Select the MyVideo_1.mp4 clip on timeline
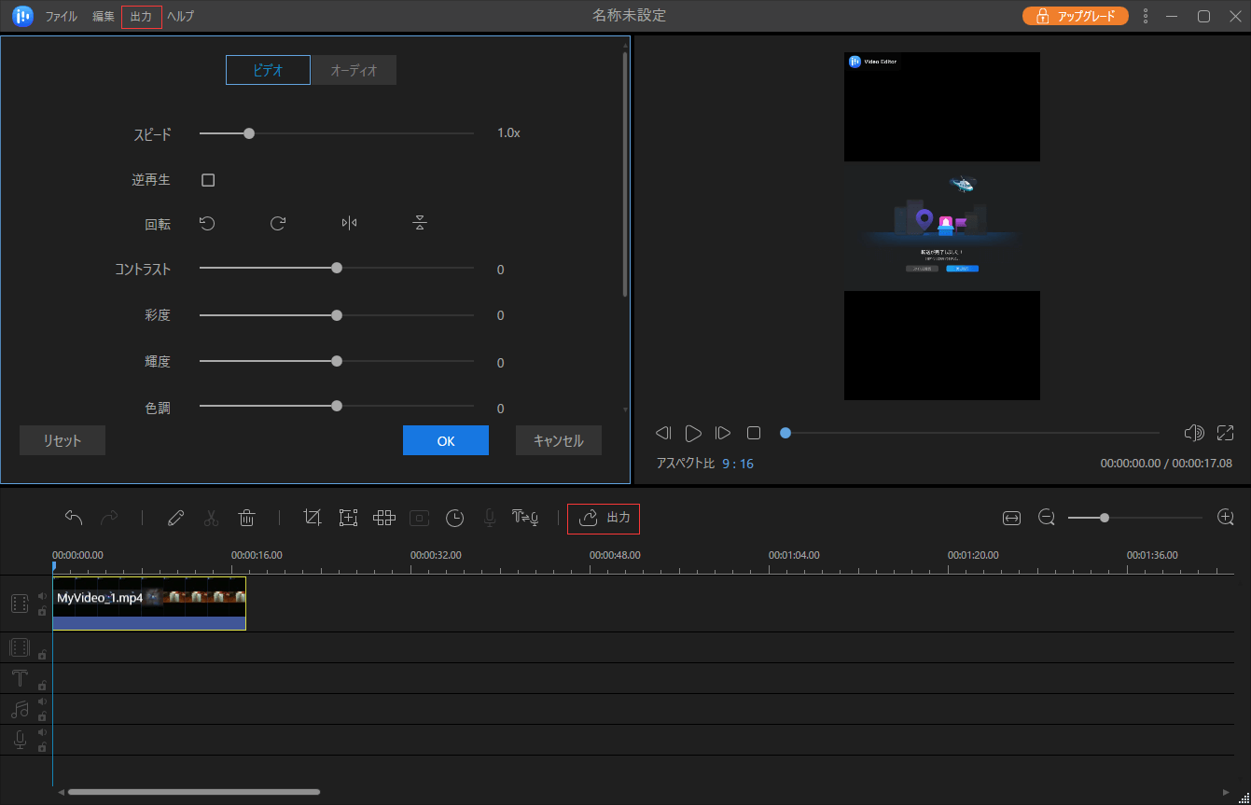This screenshot has width=1251, height=805. click(149, 604)
